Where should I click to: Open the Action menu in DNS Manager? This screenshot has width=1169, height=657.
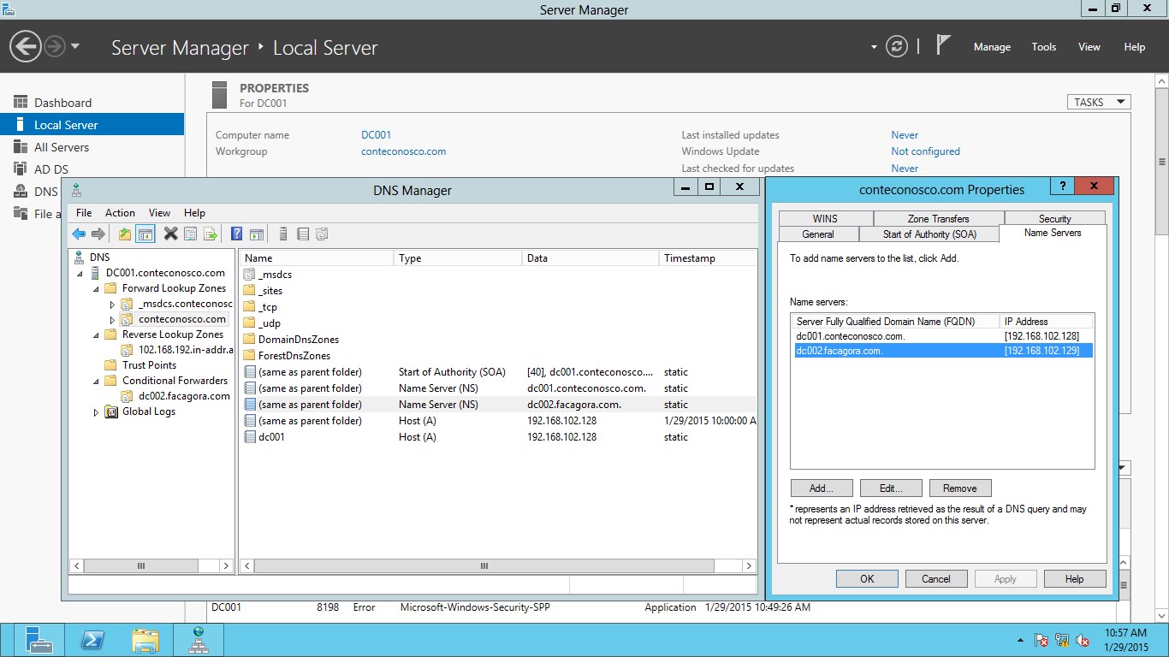(x=120, y=212)
